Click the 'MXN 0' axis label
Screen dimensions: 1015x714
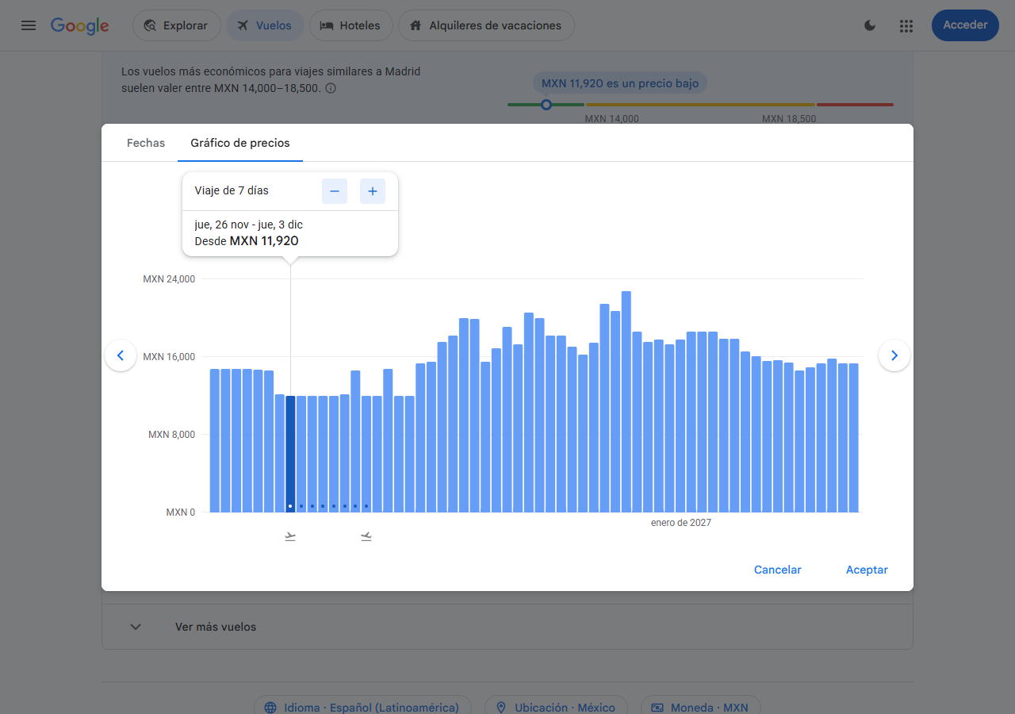[181, 512]
